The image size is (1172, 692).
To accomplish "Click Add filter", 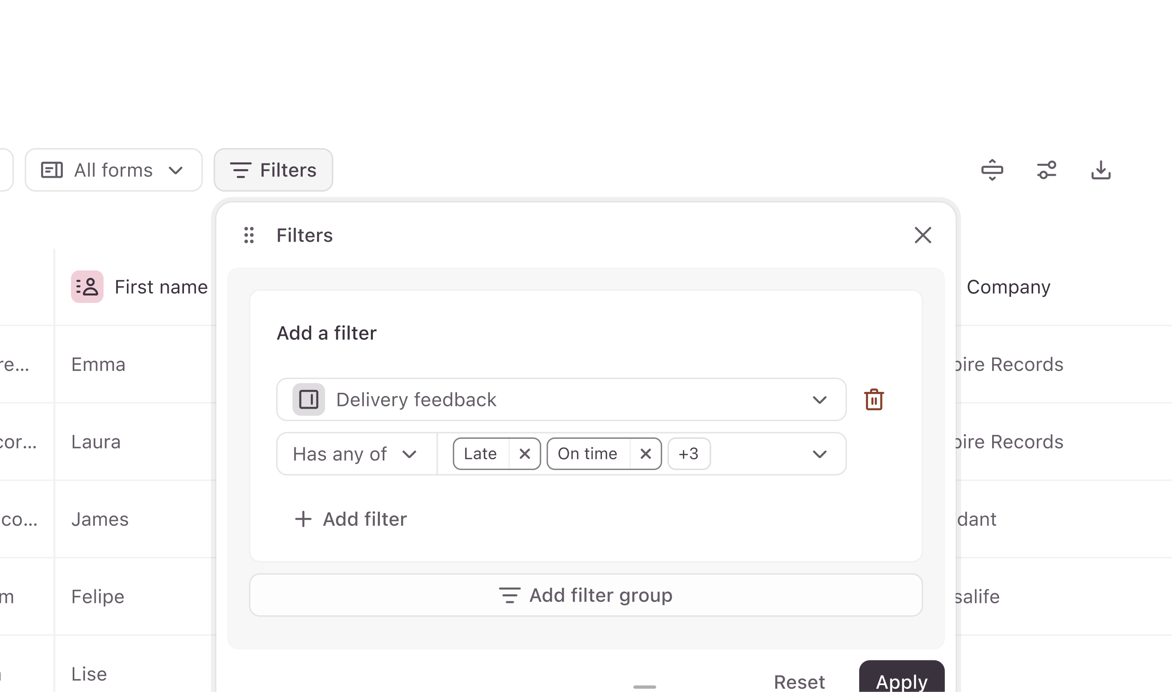I will coord(351,519).
